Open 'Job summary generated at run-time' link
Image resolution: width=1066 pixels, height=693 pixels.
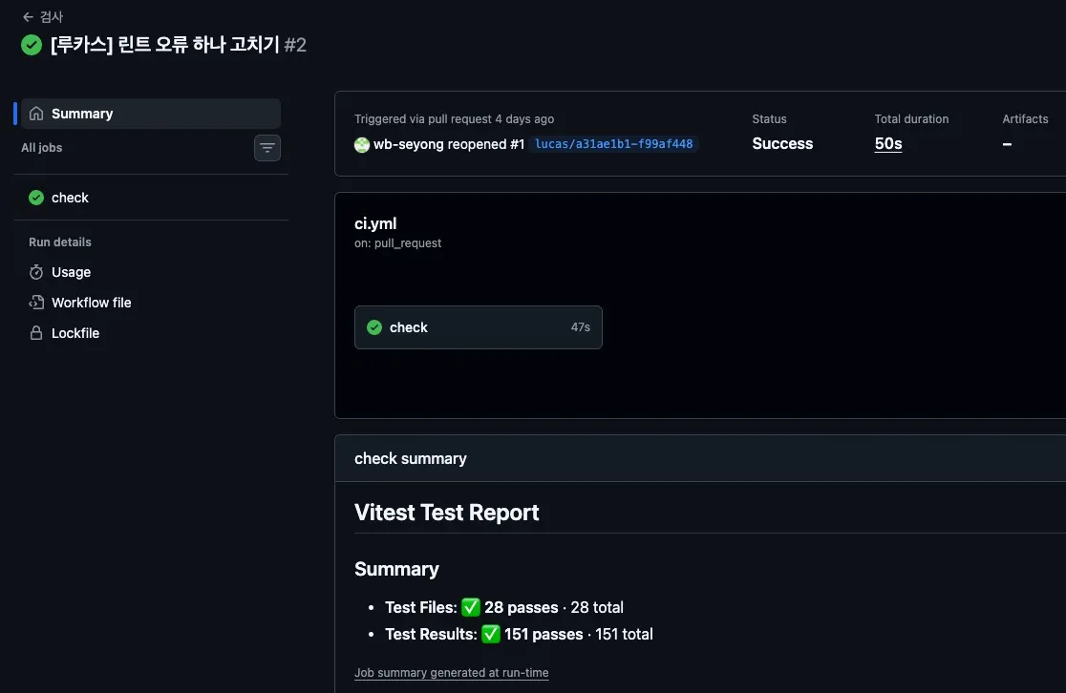click(452, 673)
